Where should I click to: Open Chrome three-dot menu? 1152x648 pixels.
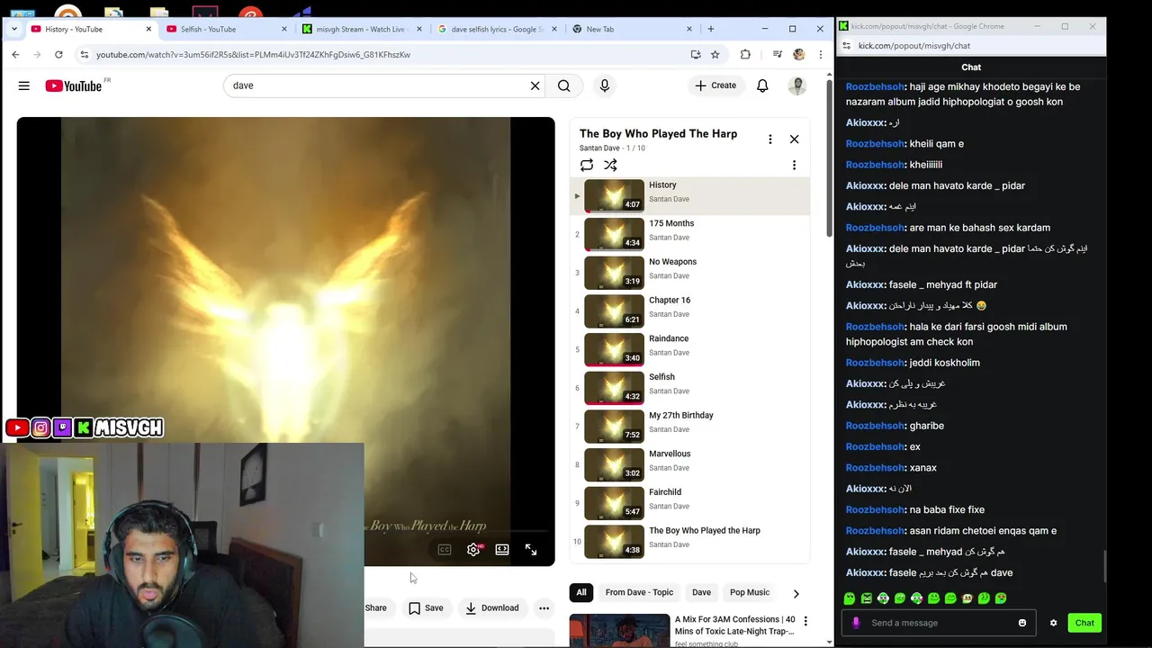tap(820, 55)
